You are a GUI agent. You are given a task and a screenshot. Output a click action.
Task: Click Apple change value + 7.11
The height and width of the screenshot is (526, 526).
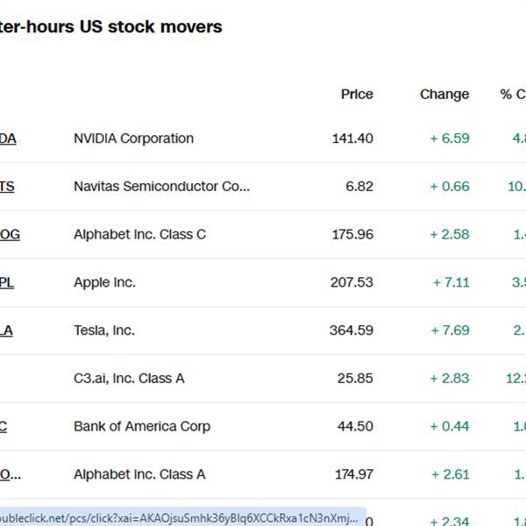(451, 282)
